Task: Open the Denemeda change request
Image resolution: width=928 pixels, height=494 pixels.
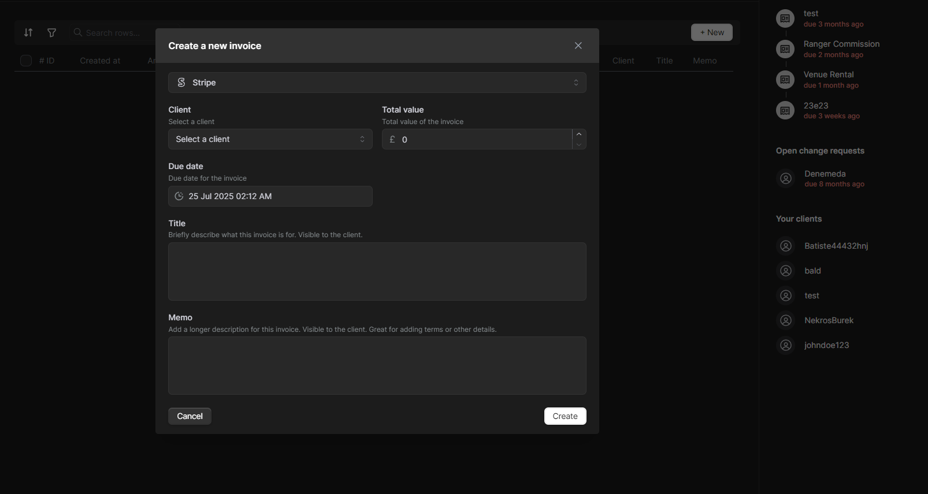Action: (x=825, y=174)
